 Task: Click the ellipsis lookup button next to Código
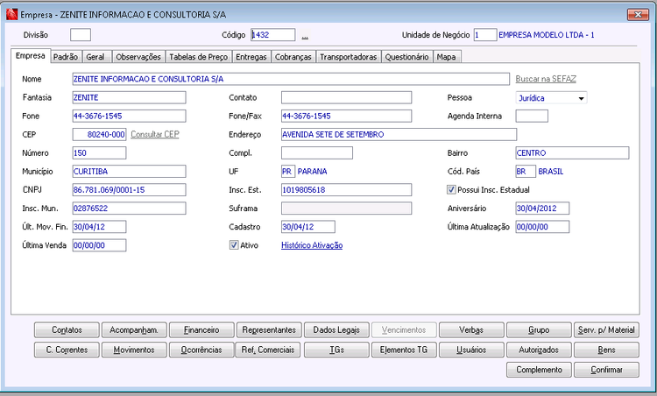point(305,36)
